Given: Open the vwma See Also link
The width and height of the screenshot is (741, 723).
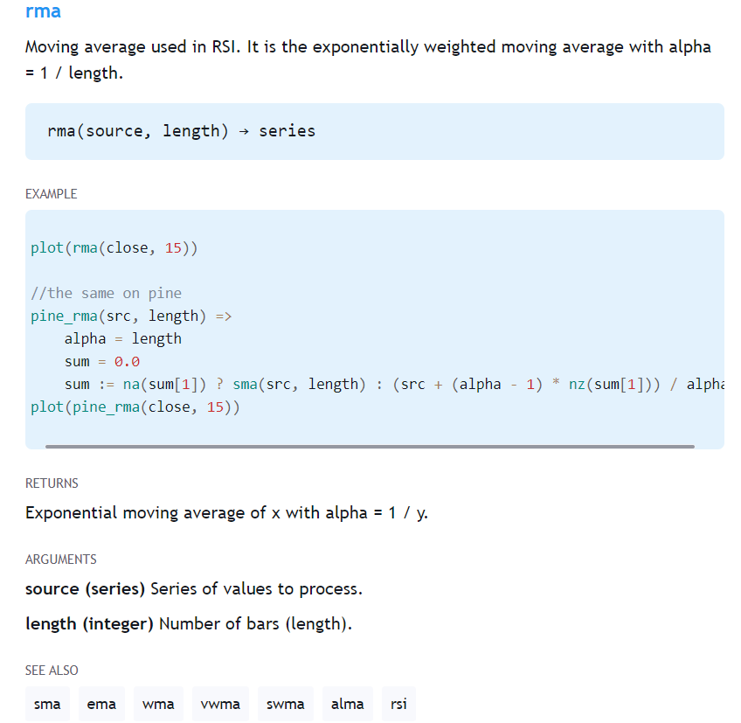Looking at the screenshot, I should pyautogui.click(x=220, y=704).
